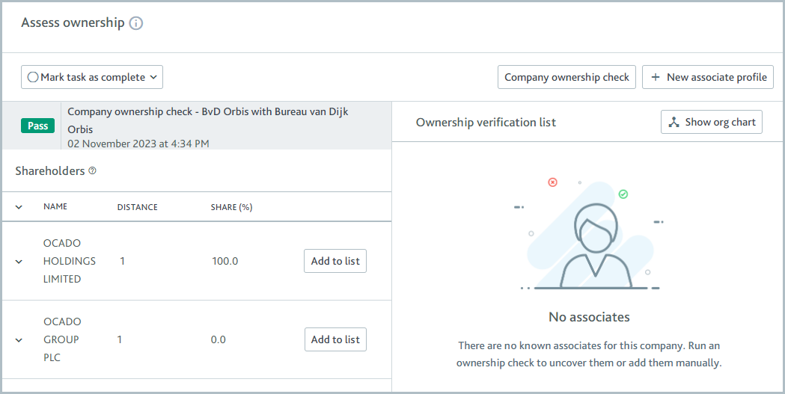Screen dimensions: 785x394
Task: Expand all rows via header chevron
Action: click(x=19, y=207)
